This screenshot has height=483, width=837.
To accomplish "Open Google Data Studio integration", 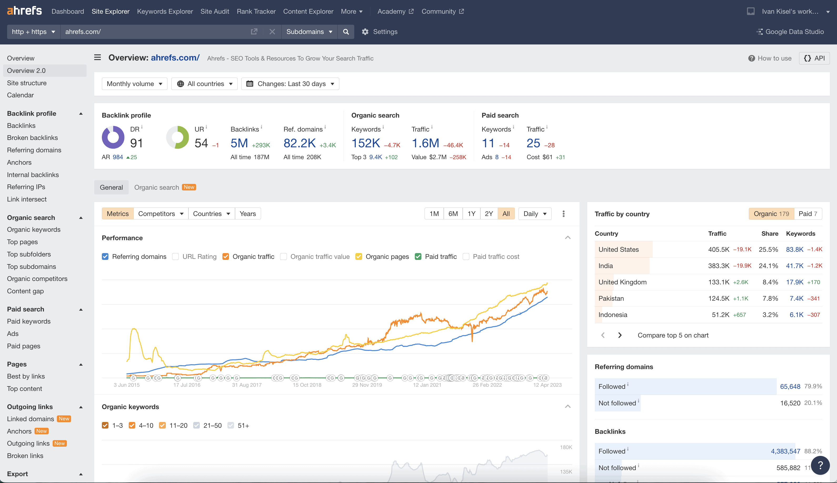I will pos(790,32).
